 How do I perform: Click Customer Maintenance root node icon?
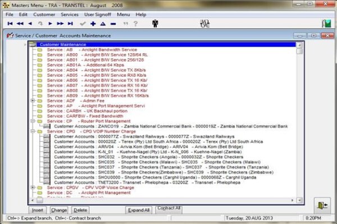[33, 44]
